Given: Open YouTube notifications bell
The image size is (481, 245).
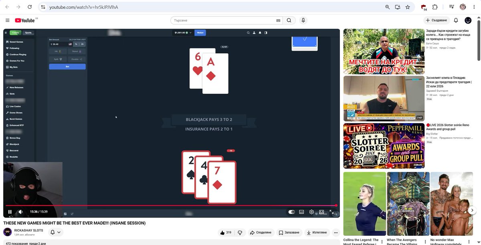Looking at the screenshot, I should [456, 20].
